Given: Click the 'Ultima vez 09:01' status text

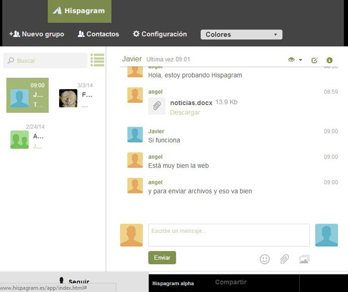Looking at the screenshot, I should coord(168,59).
